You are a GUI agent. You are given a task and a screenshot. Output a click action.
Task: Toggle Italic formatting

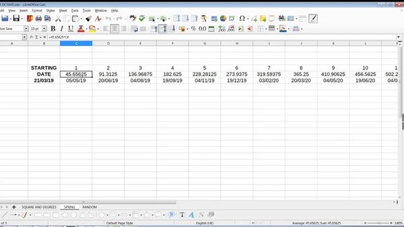[x=62, y=28]
